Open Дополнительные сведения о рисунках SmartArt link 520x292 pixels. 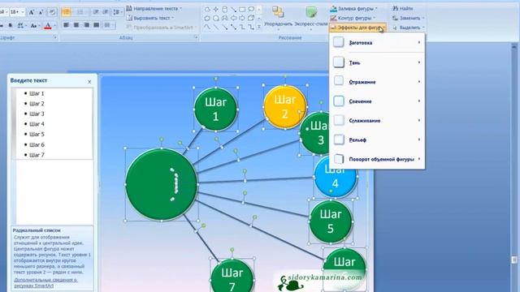pyautogui.click(x=45, y=283)
